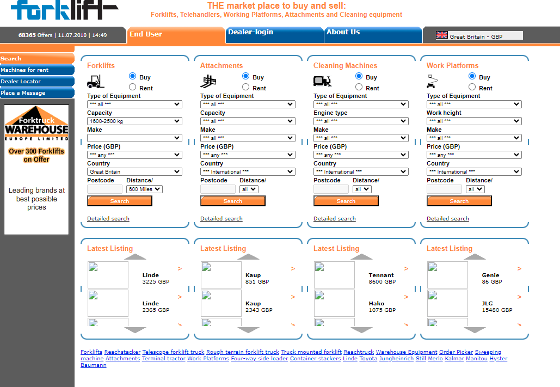
Task: Click the fork attachment icon in Attachments panel
Action: (x=208, y=82)
